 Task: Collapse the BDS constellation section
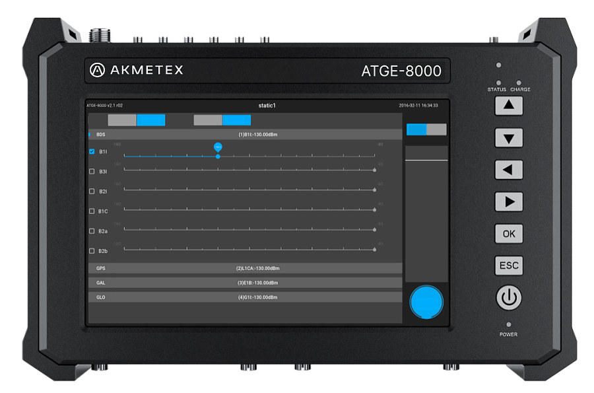pos(245,135)
